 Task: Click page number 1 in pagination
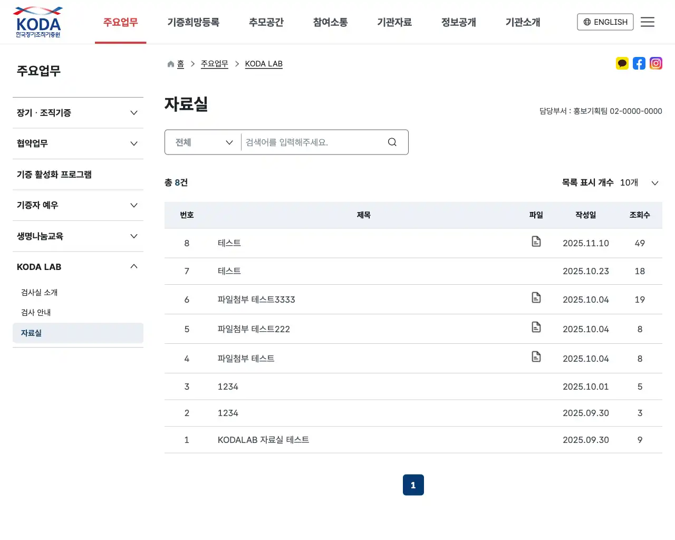pyautogui.click(x=413, y=485)
